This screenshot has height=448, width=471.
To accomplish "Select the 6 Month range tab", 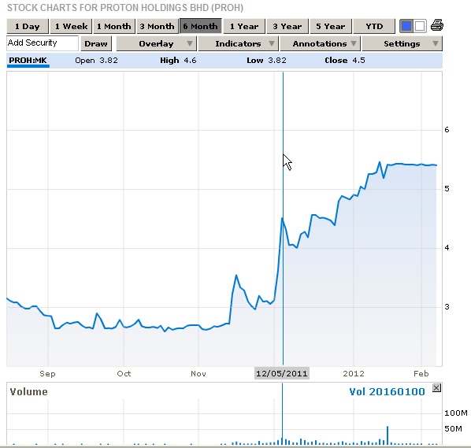I will (200, 27).
